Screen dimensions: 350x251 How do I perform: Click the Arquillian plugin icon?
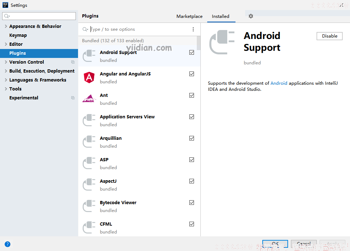[89, 142]
